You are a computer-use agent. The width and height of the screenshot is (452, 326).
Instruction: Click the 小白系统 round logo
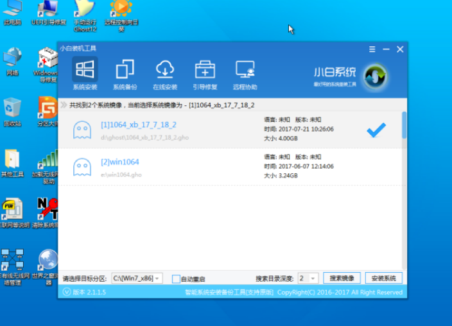tap(376, 76)
